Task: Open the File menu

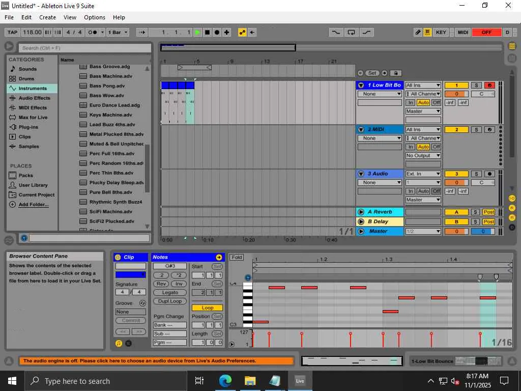Action: (x=9, y=17)
